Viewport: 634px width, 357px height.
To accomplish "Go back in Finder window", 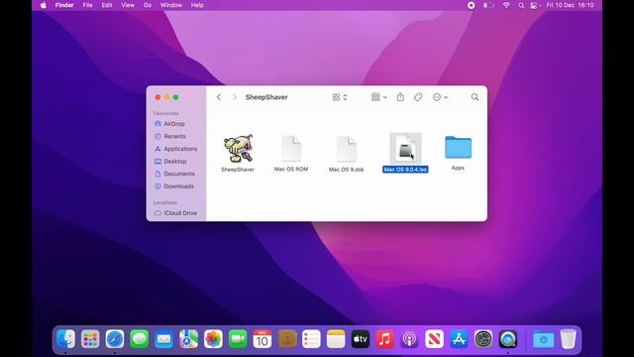I will tap(219, 97).
